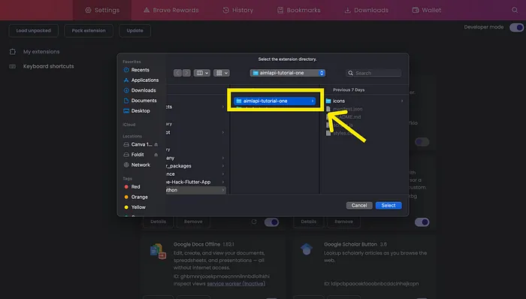Viewport: 526px width, 299px height.
Task: Cancel the file dialog
Action: click(359, 206)
